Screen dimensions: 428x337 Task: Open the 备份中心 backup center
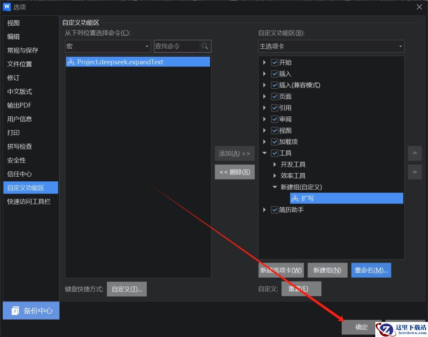31,310
